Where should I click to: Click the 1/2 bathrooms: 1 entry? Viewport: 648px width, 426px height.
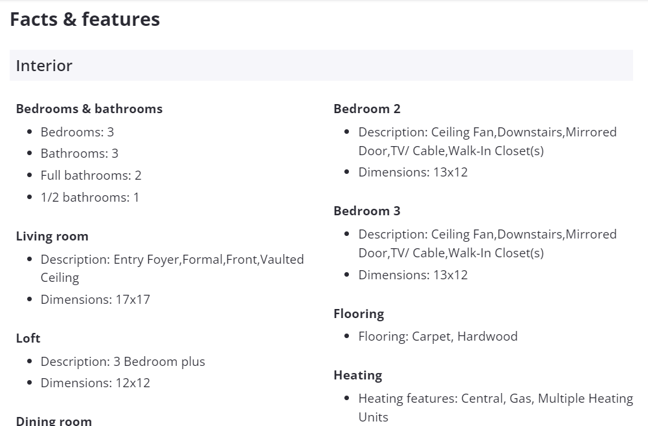click(x=90, y=197)
